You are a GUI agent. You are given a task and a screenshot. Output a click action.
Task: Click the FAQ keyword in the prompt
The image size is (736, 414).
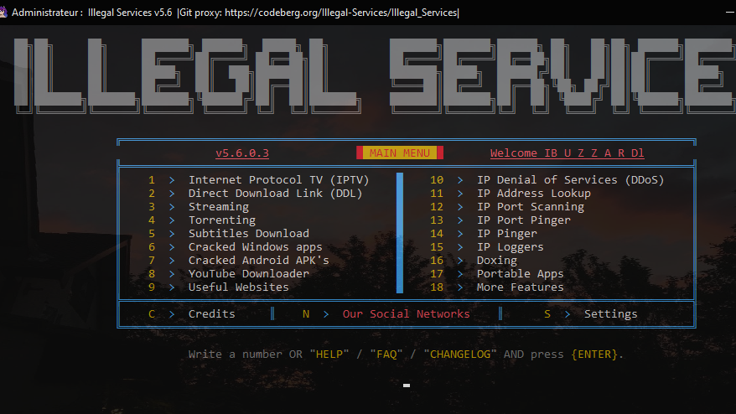pos(386,354)
